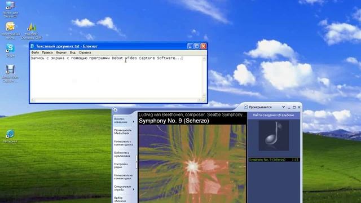This screenshot has height=203, width=361.
Task: Expand the arrow next to Воспроизведение
Action: tap(134, 122)
